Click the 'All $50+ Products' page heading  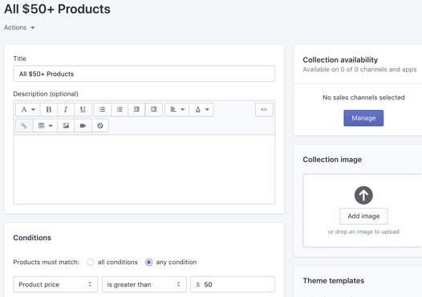57,9
